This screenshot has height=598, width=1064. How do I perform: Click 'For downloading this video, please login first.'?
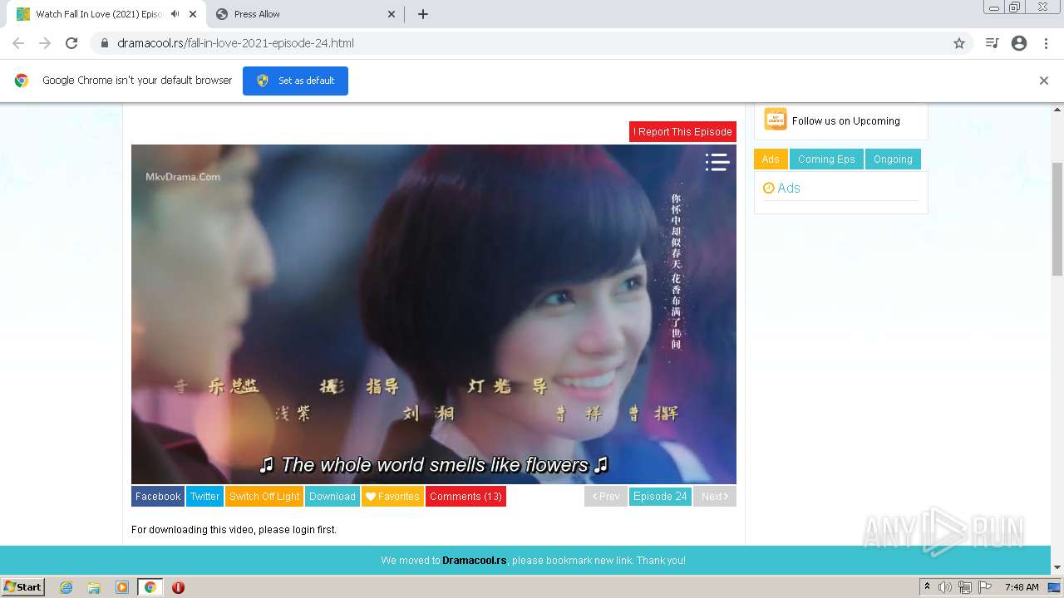pos(234,530)
